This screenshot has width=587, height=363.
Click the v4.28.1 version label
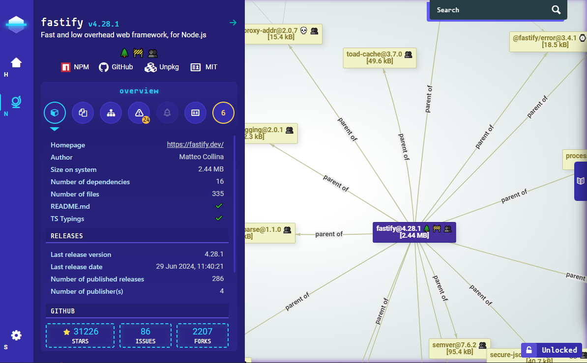click(x=104, y=24)
